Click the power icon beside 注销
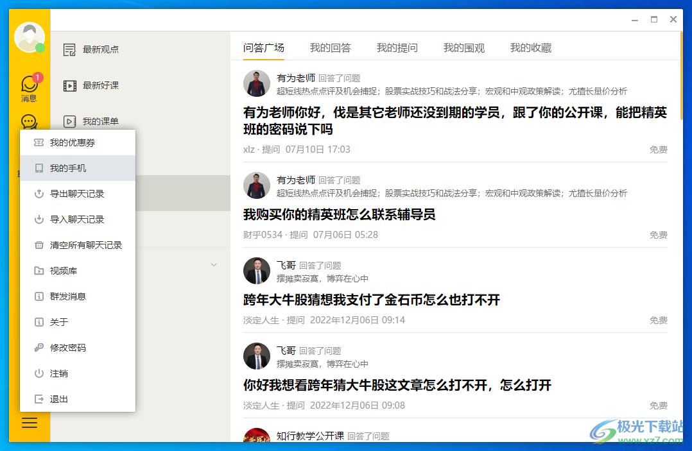The width and height of the screenshot is (692, 451). (x=39, y=373)
